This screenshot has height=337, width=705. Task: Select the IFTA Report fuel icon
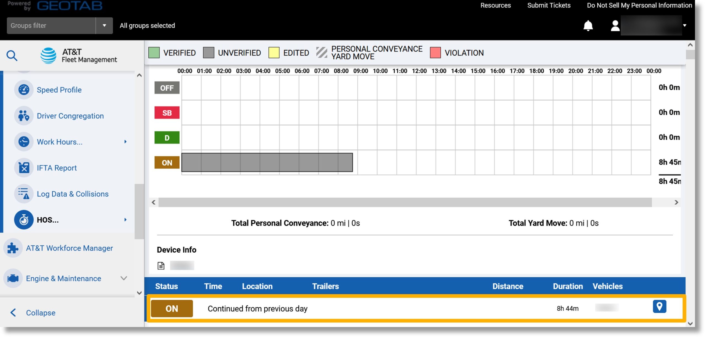coord(24,168)
